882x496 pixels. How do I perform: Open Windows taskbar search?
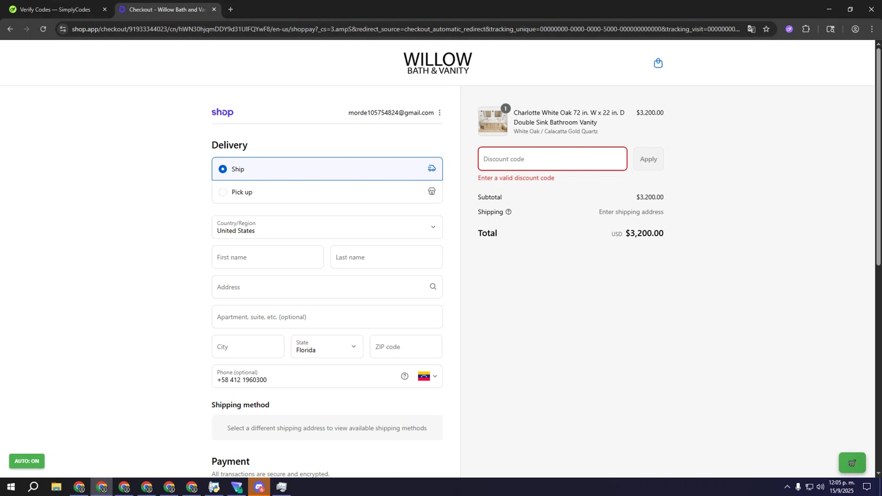pos(34,487)
